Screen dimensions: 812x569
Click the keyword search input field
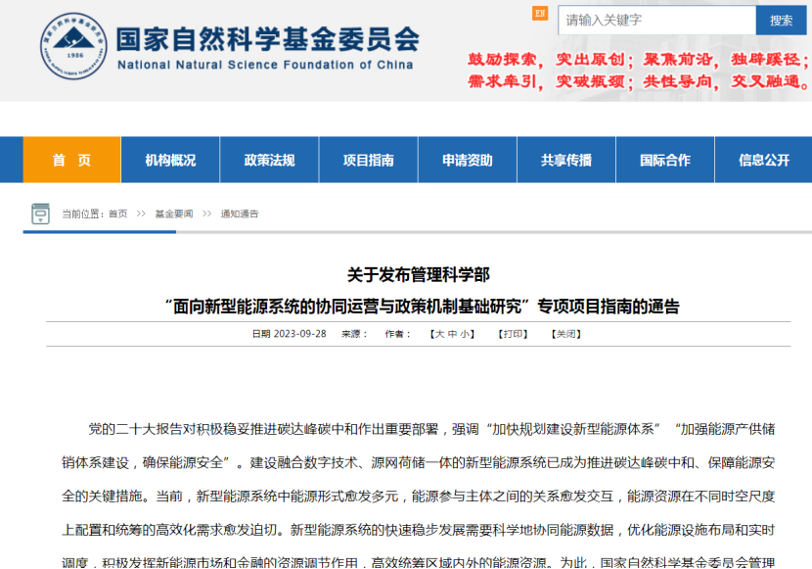656,20
